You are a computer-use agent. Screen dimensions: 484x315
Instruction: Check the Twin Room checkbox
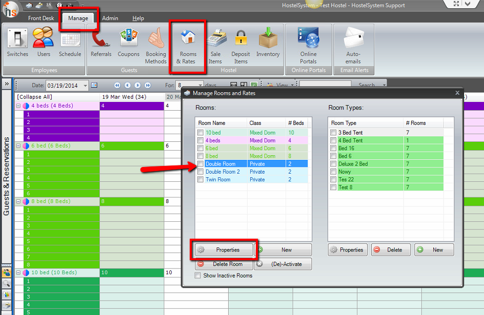pos(200,179)
